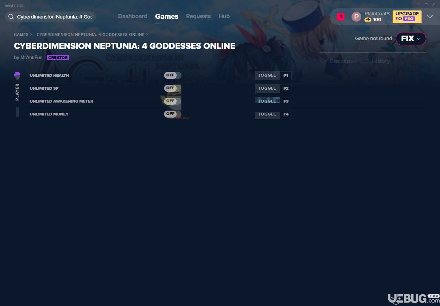Click TOGGLE hotkey button for F3

[x=267, y=101]
